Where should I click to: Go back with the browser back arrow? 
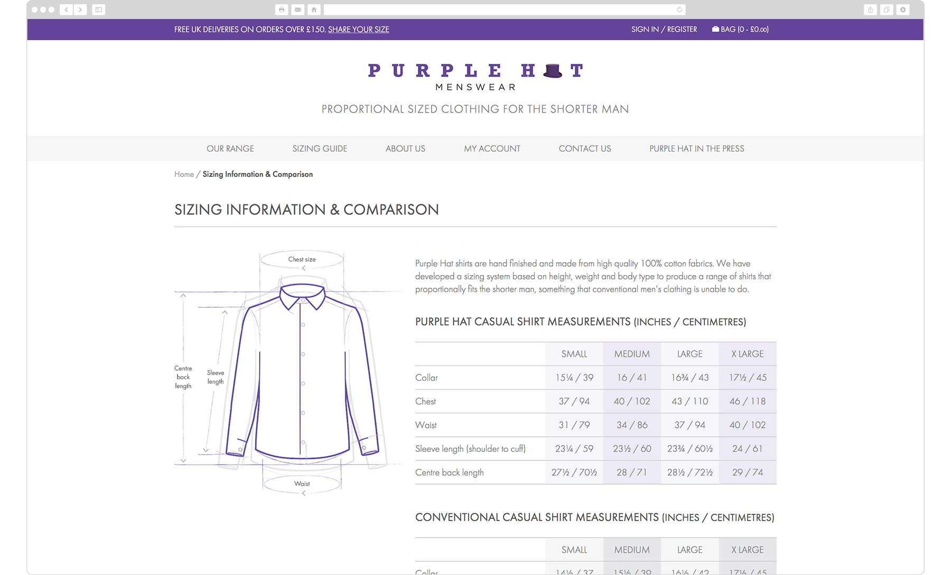pos(67,10)
